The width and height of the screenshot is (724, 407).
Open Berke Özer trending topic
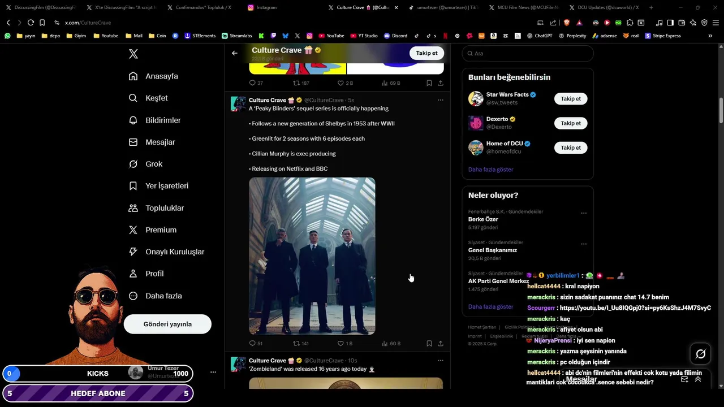click(x=483, y=219)
